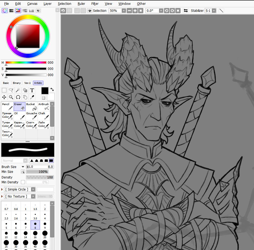Click the Density slider bar
The width and height of the screenshot is (254, 250).
[x=40, y=177]
